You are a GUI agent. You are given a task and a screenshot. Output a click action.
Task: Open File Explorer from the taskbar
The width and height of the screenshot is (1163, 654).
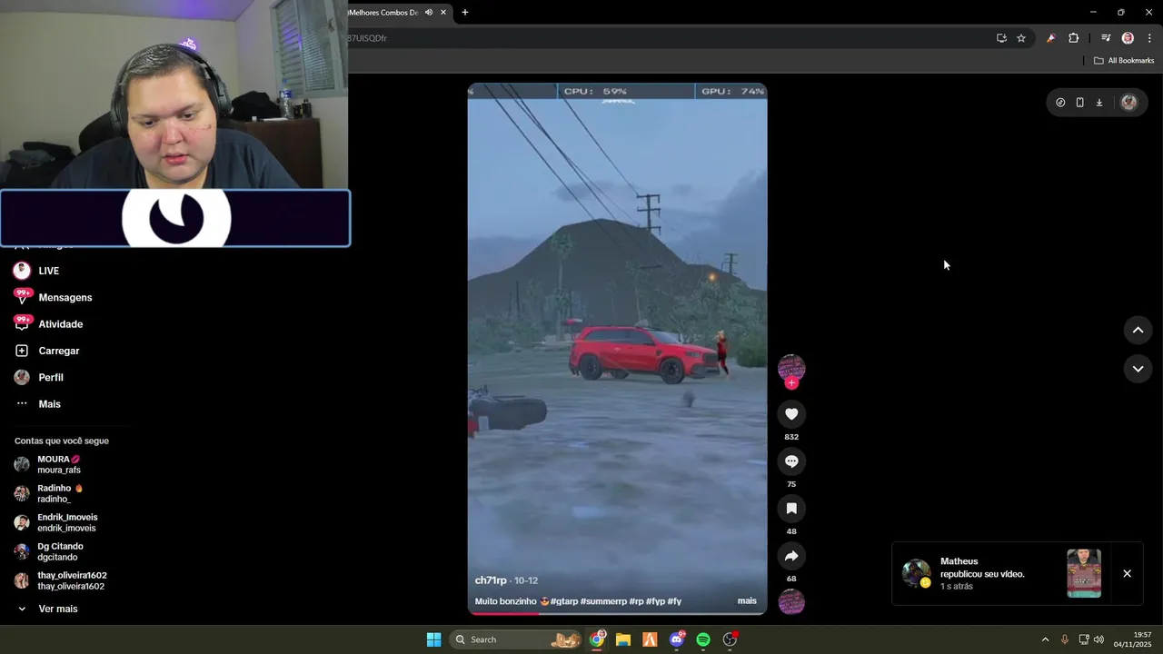pyautogui.click(x=623, y=639)
